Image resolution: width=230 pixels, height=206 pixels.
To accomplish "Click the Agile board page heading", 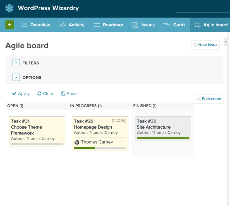I will (27, 46).
